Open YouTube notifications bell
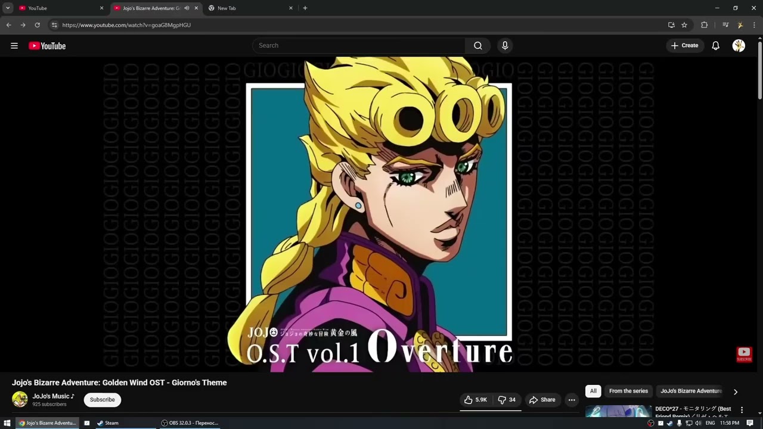Viewport: 763px width, 429px height. (716, 46)
